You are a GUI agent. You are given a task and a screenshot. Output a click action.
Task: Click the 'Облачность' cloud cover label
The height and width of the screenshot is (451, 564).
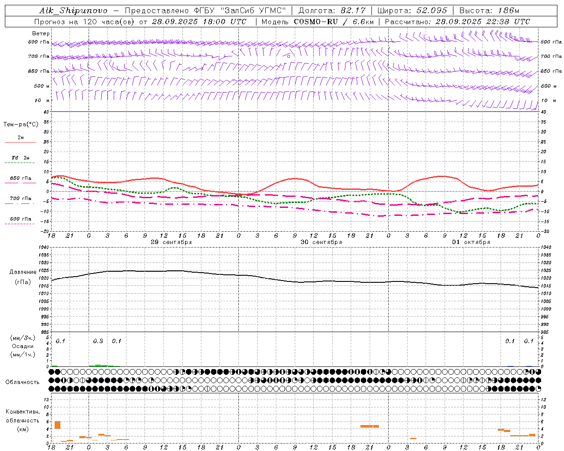[x=22, y=382]
